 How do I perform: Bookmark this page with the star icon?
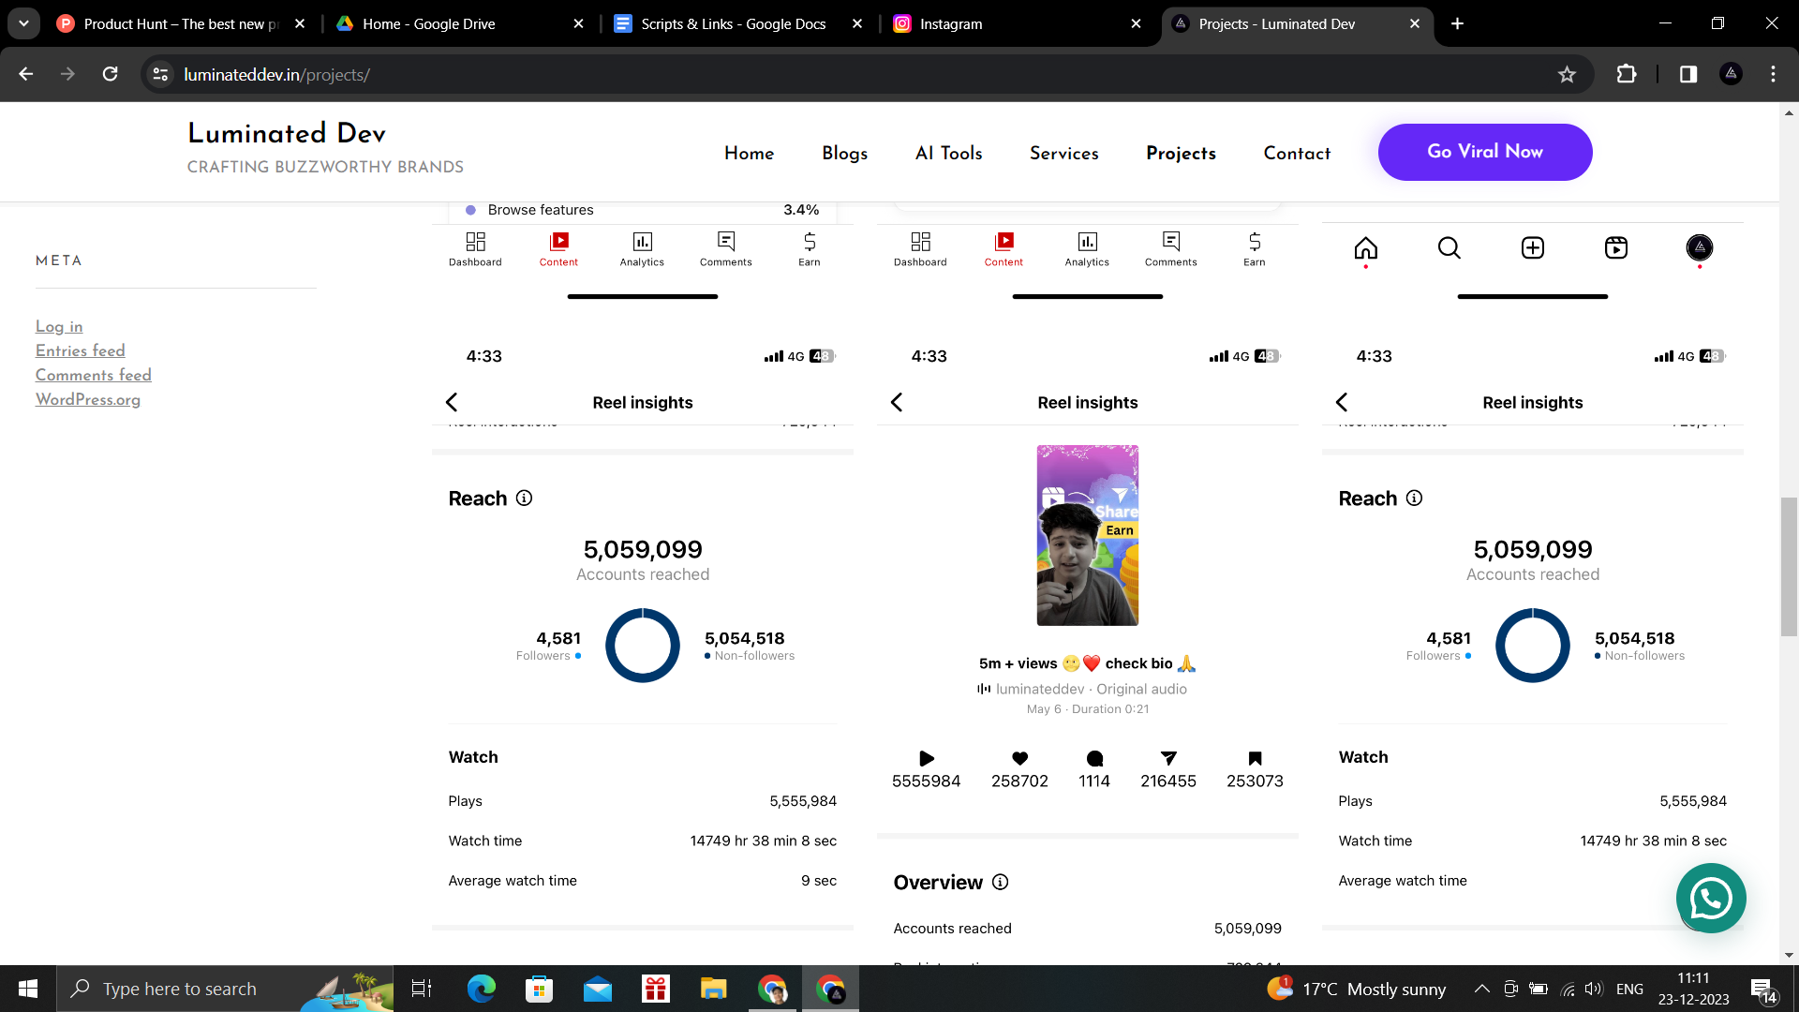click(x=1567, y=74)
